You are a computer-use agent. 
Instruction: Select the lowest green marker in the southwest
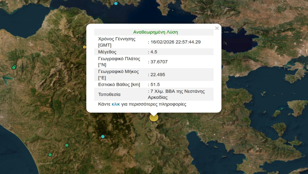pos(50,154)
